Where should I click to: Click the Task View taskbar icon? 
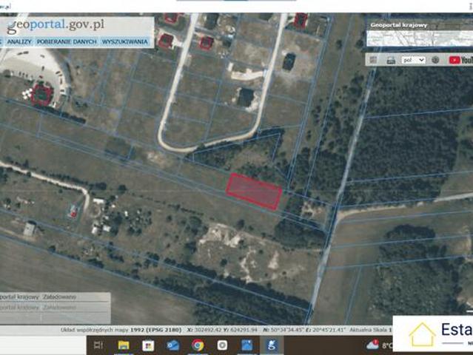coord(98,345)
